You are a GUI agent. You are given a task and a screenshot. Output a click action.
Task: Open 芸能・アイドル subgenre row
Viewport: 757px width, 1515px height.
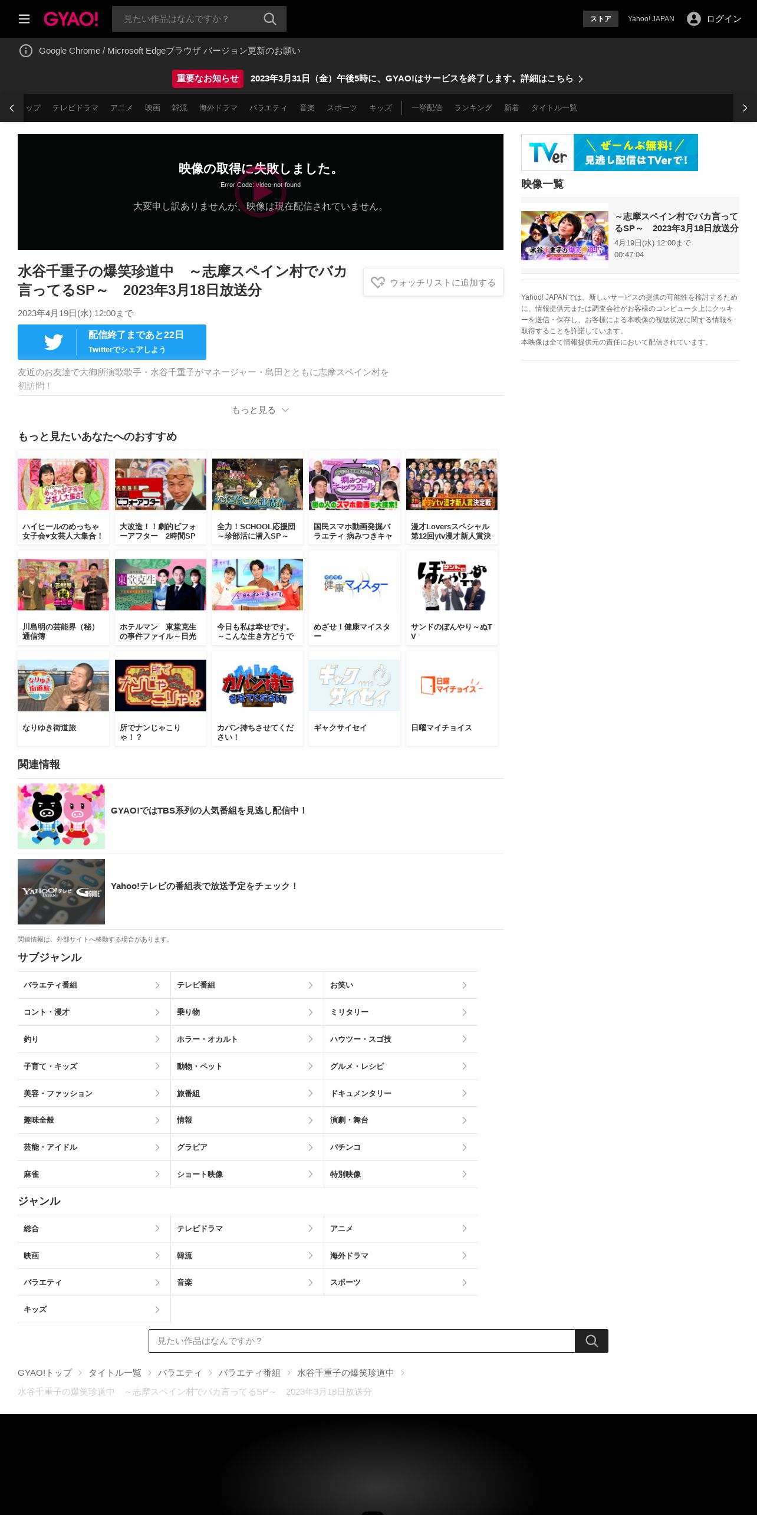94,1147
